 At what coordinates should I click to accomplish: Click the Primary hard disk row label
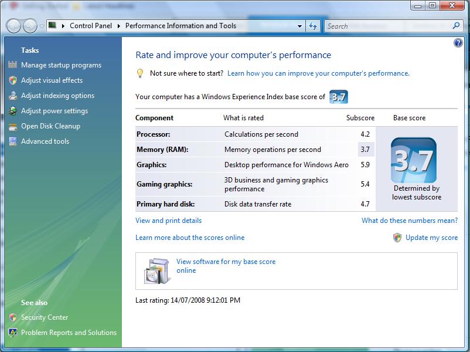[x=165, y=204]
